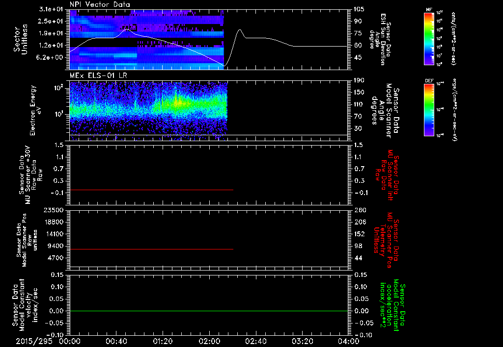This screenshot has height=347, width=503.
Task: Click the '03:20' time axis label
Action: tap(302, 341)
